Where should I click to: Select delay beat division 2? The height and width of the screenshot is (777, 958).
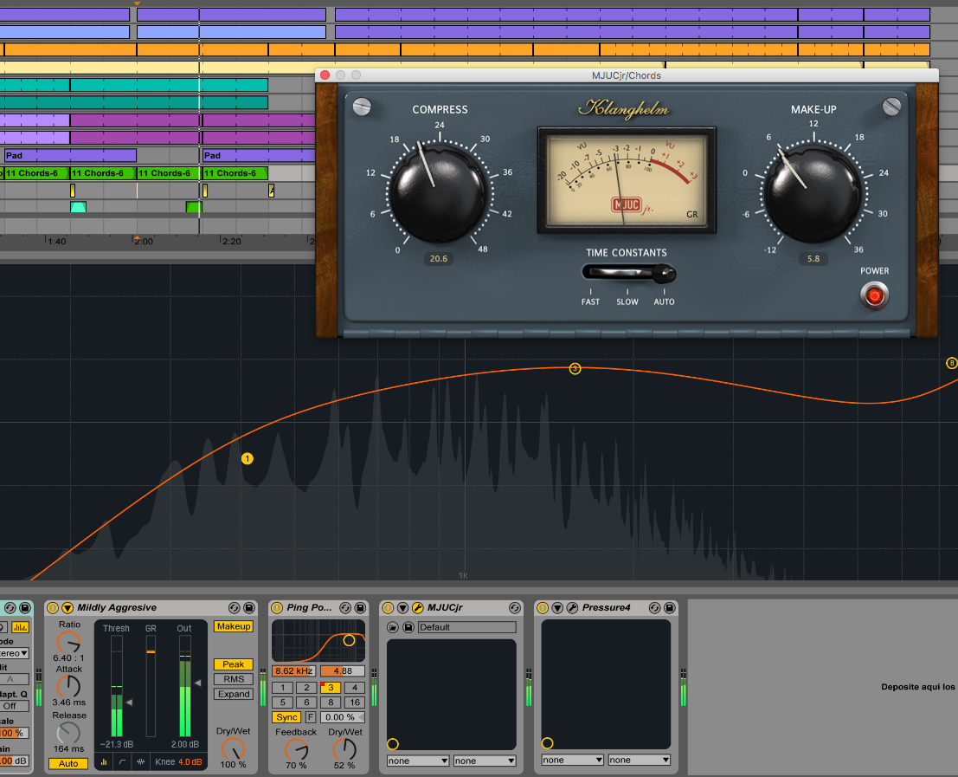click(306, 687)
